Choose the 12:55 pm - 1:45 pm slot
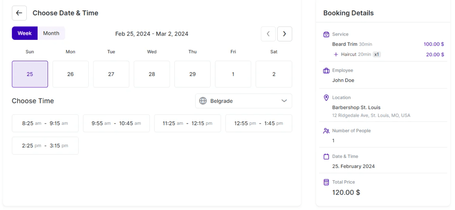The width and height of the screenshot is (455, 210). coord(259,123)
